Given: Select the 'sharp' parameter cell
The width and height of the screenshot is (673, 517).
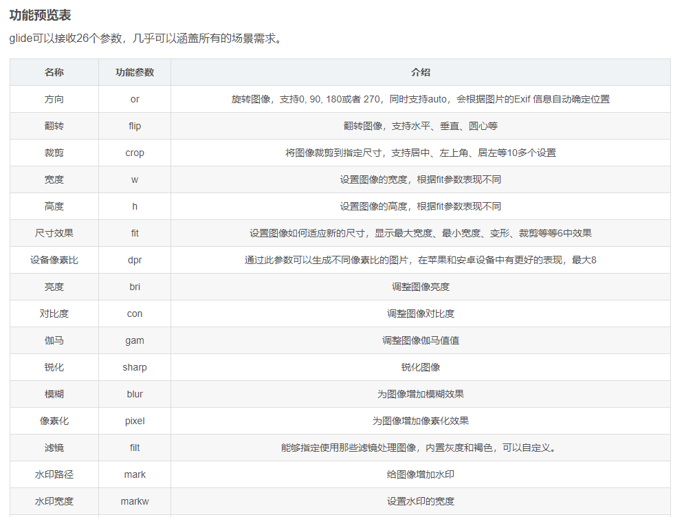Looking at the screenshot, I should 135,368.
